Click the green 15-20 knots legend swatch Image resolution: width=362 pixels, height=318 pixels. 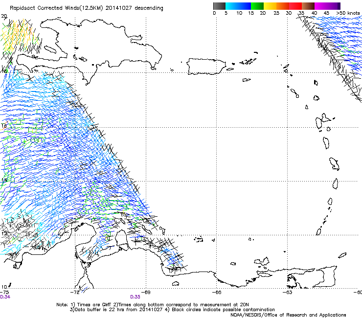point(257,6)
